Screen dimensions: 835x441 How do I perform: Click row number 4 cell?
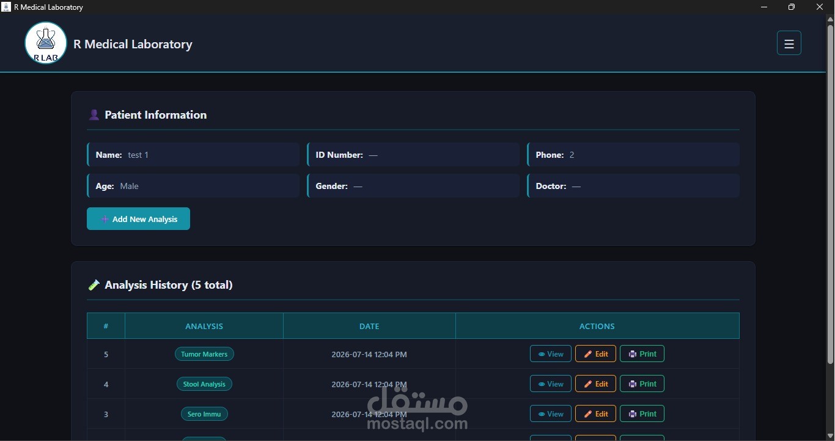[106, 384]
